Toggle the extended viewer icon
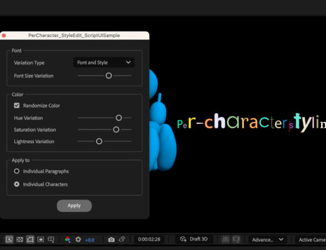The width and height of the screenshot is (326, 250). tap(236, 239)
